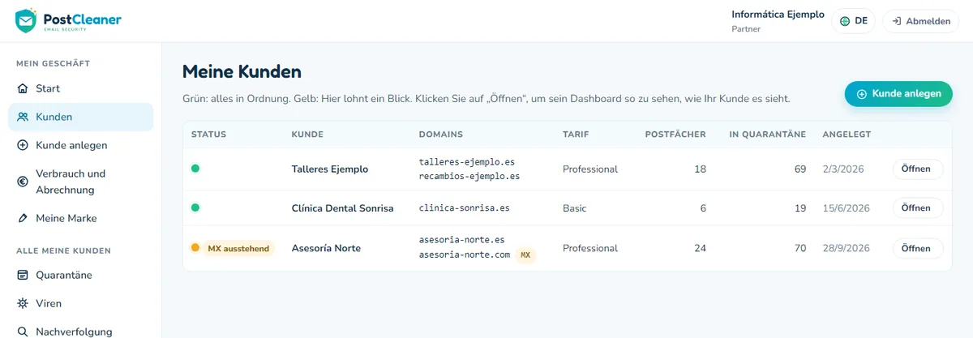The image size is (973, 338).
Task: Click the mailbox count 24
Action: (700, 248)
